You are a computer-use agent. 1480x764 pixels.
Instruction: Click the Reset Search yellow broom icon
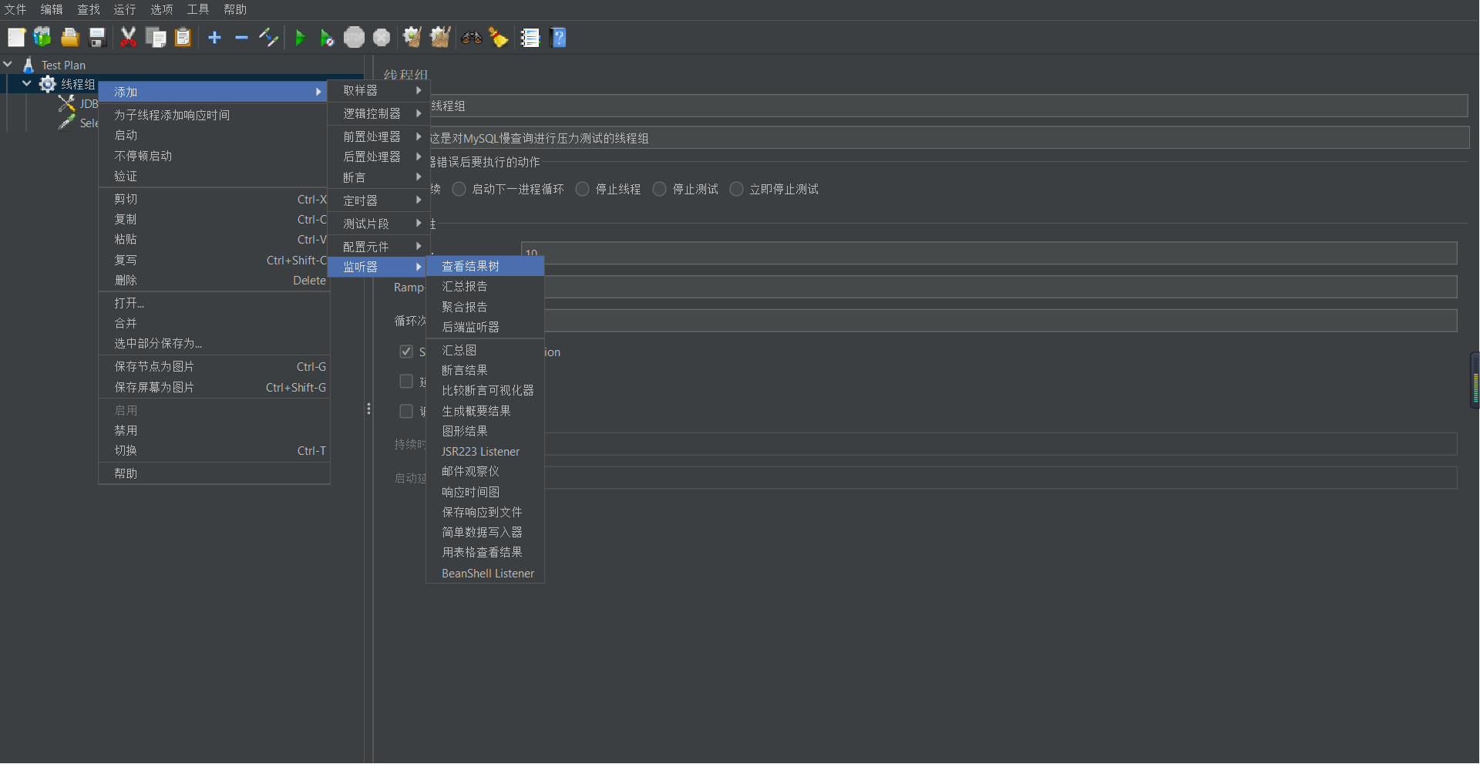point(499,37)
